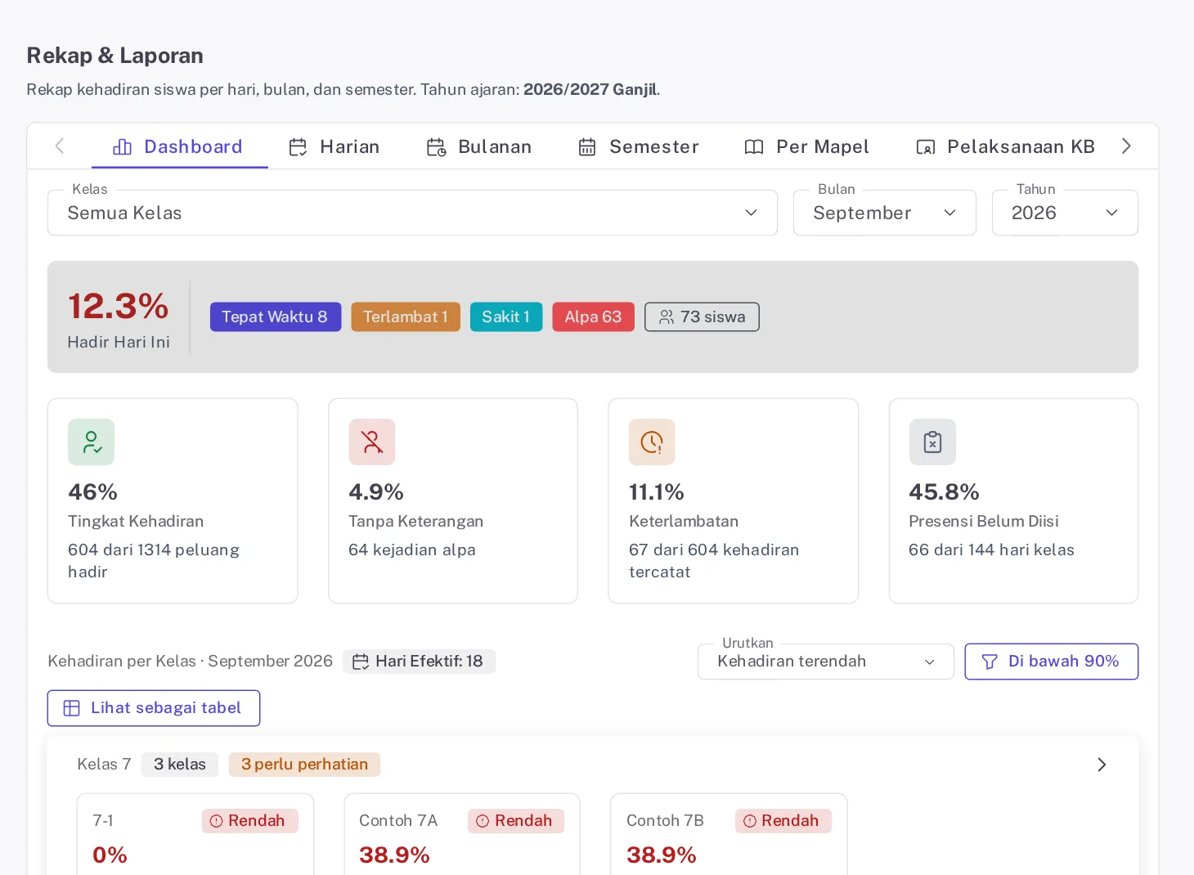Click the 3 perlu perhatian badge
This screenshot has height=875, width=1194.
point(304,765)
